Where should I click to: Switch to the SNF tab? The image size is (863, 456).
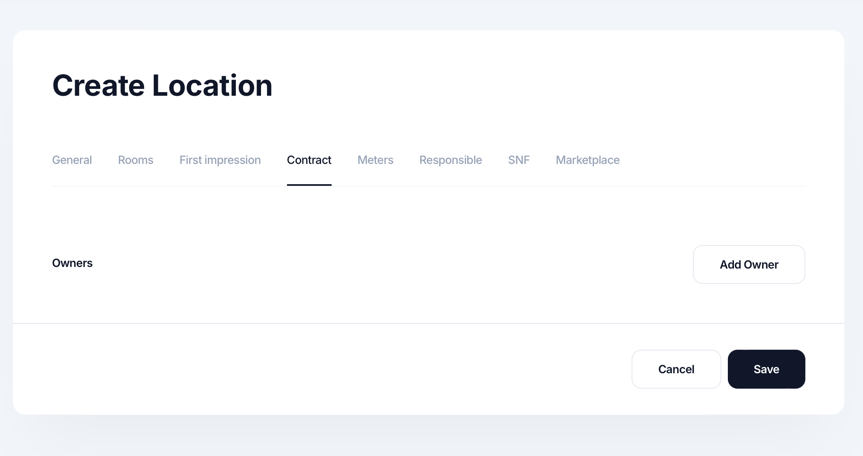(519, 160)
